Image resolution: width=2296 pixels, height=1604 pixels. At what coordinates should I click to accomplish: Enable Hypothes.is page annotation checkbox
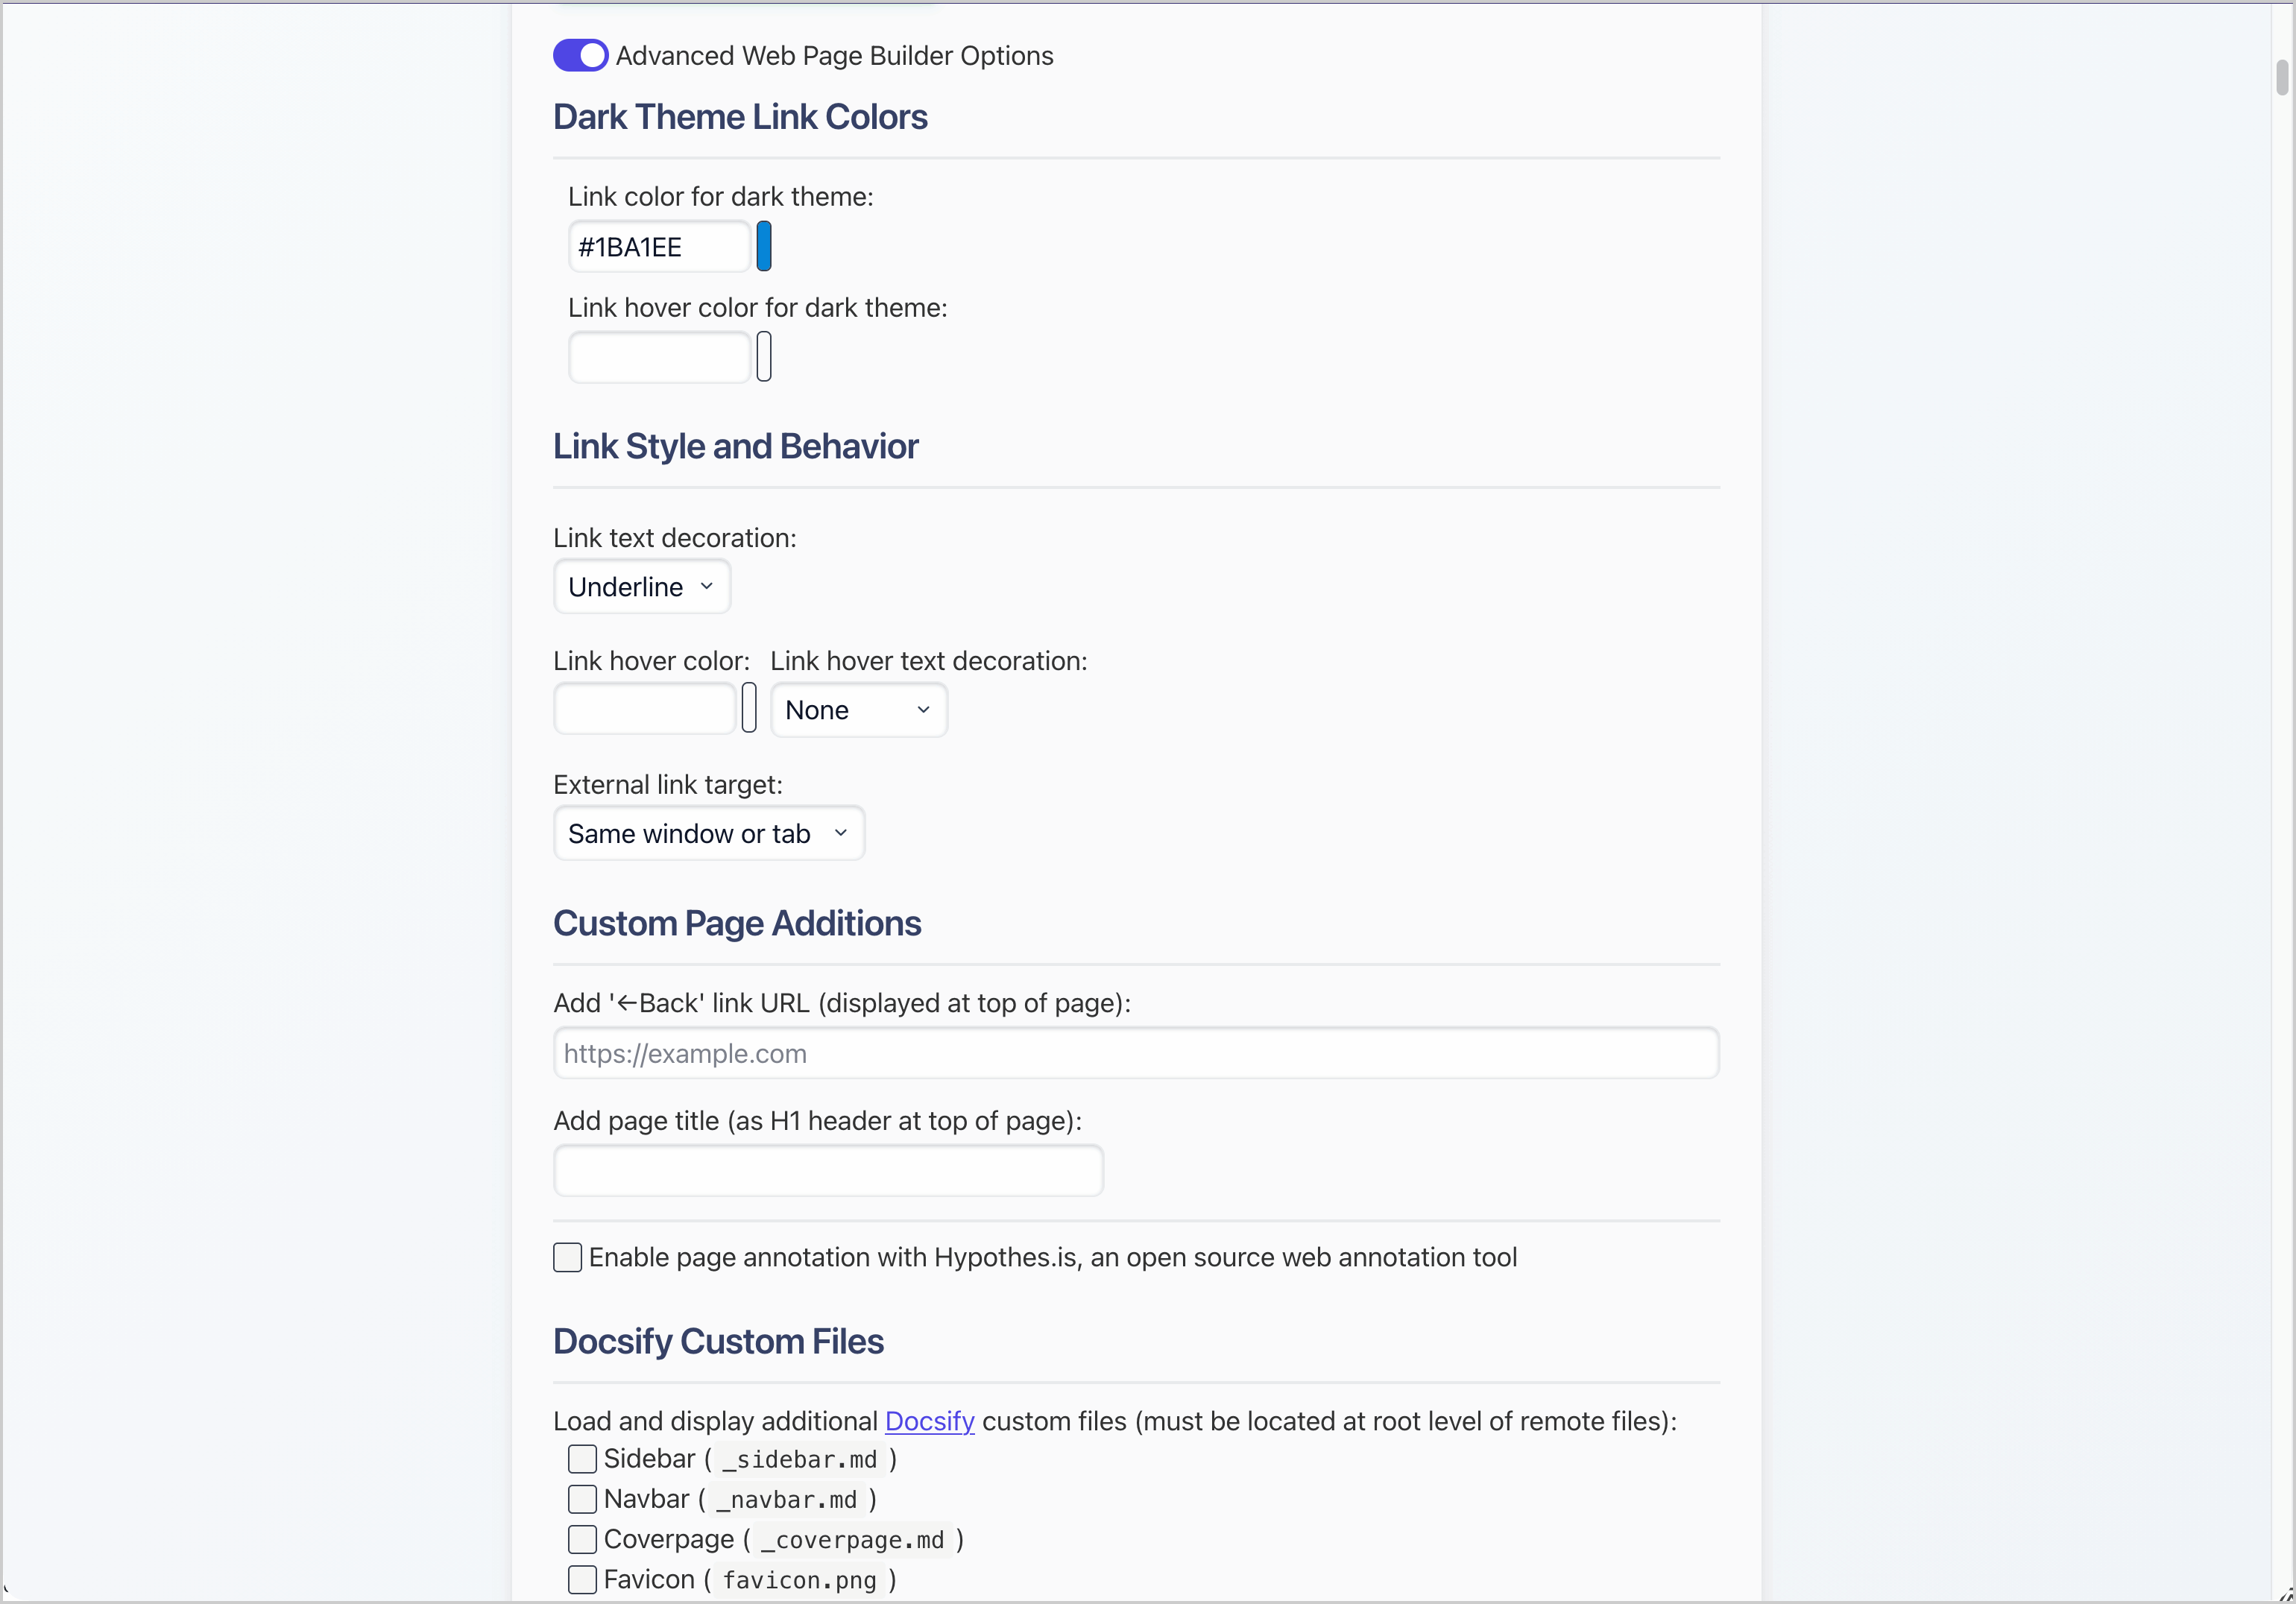click(x=567, y=1258)
